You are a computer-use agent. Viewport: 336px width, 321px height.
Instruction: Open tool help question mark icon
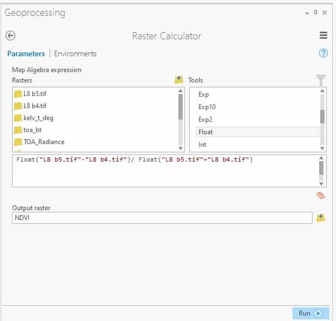323,53
